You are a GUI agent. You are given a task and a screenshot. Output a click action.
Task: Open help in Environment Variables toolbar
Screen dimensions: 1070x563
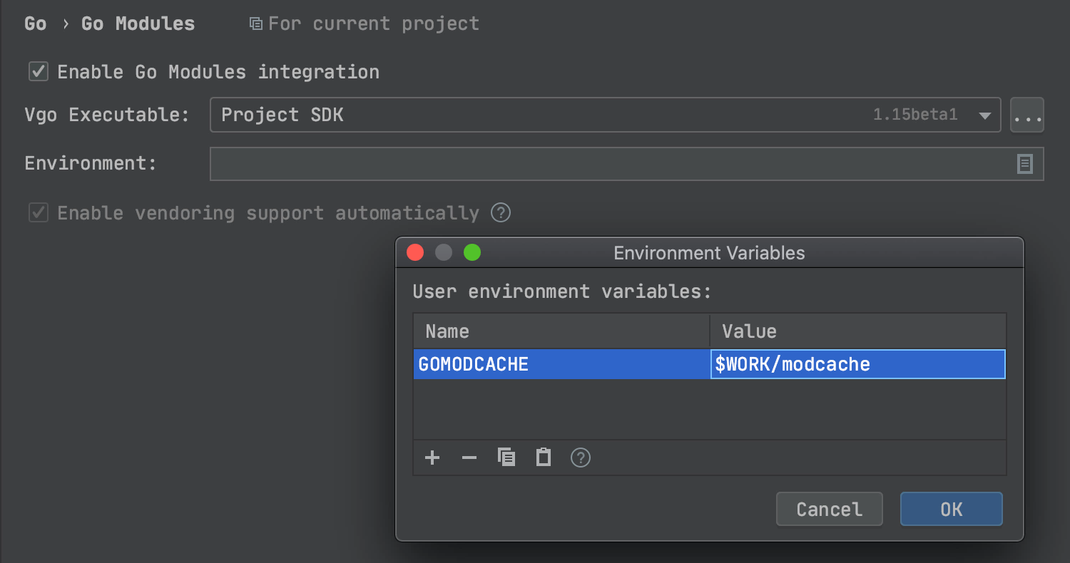coord(581,458)
